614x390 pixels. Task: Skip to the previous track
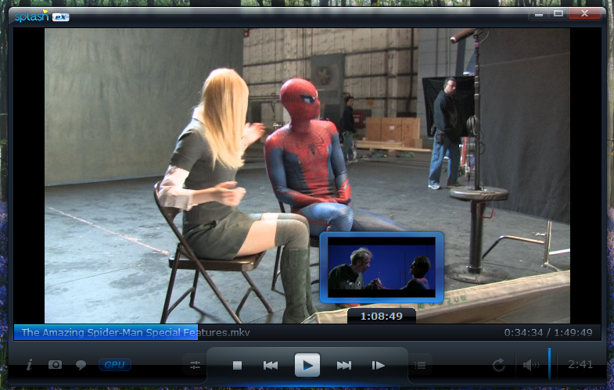pyautogui.click(x=271, y=365)
